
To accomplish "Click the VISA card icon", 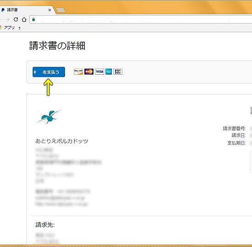I will click(x=99, y=71).
